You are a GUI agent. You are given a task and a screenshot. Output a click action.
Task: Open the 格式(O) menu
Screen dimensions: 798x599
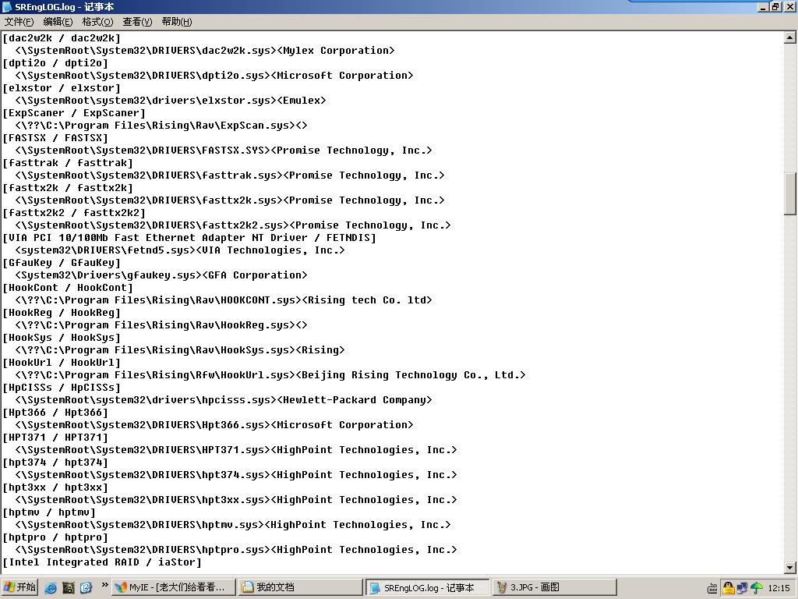[x=97, y=21]
